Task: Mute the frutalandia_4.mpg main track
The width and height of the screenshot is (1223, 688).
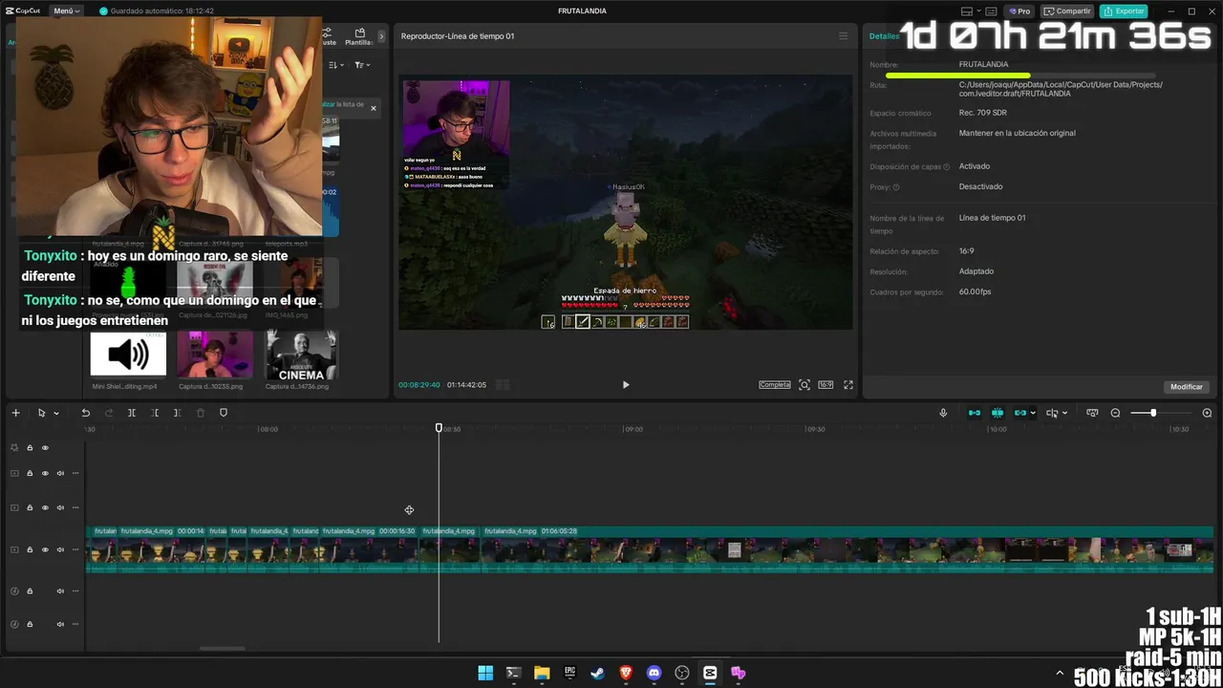Action: [x=60, y=550]
